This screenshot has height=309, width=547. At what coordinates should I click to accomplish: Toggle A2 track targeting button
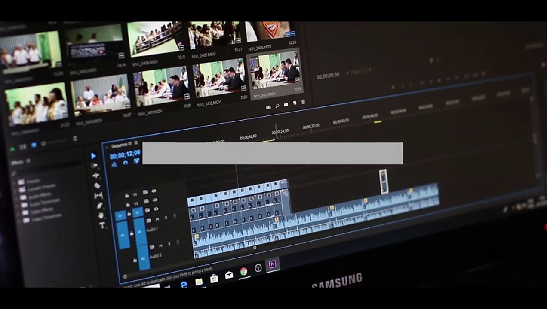[x=144, y=257]
